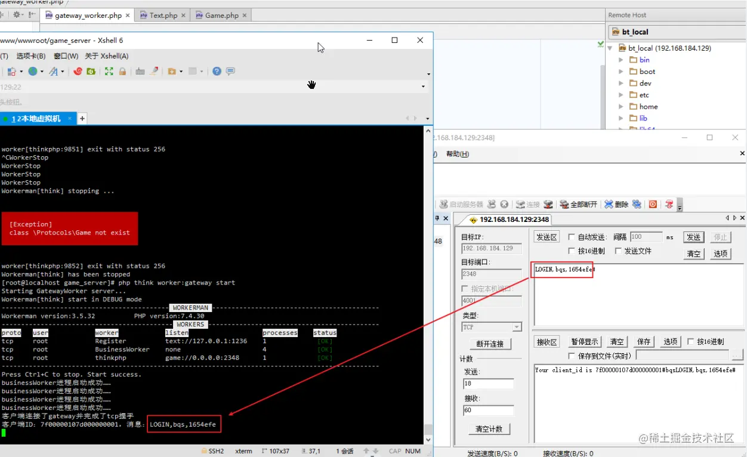Viewport: 747px width, 457px height.
Task: Click the 启动服务器 start server toolbar icon
Action: click(461, 204)
